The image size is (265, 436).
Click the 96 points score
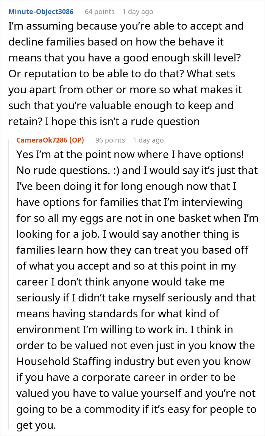(x=110, y=140)
